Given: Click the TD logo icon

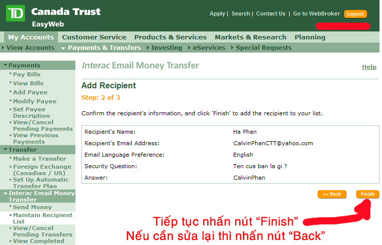Looking at the screenshot, I should click(x=15, y=13).
